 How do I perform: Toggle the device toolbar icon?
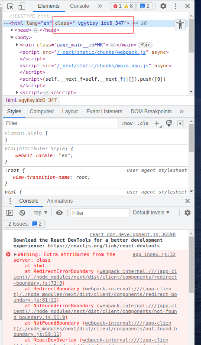(22, 6)
